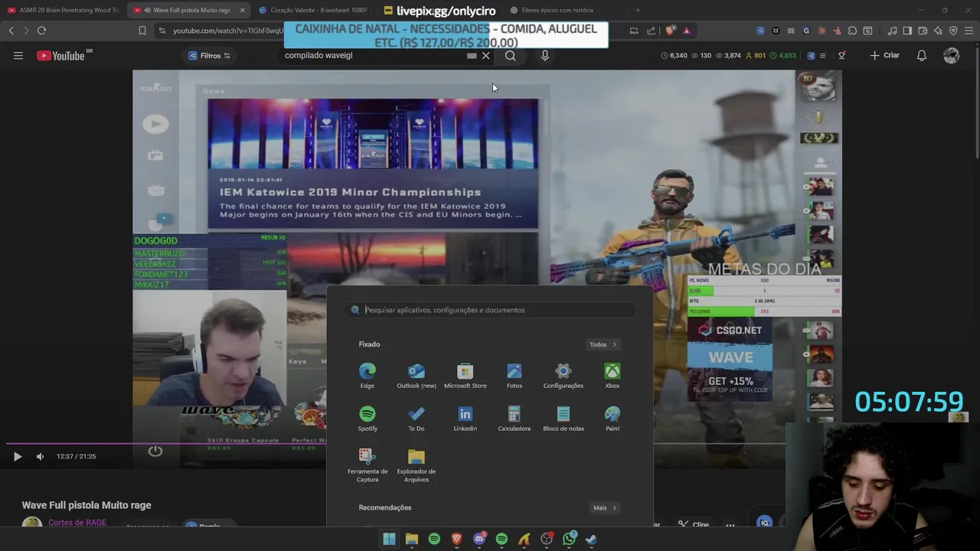980x551 pixels.
Task: Open the Fotos app
Action: click(514, 376)
